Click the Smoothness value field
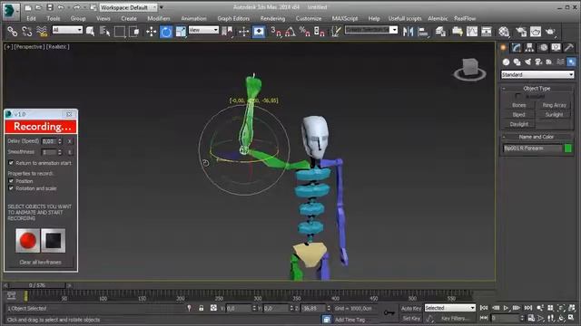This screenshot has width=581, height=326. click(x=49, y=152)
